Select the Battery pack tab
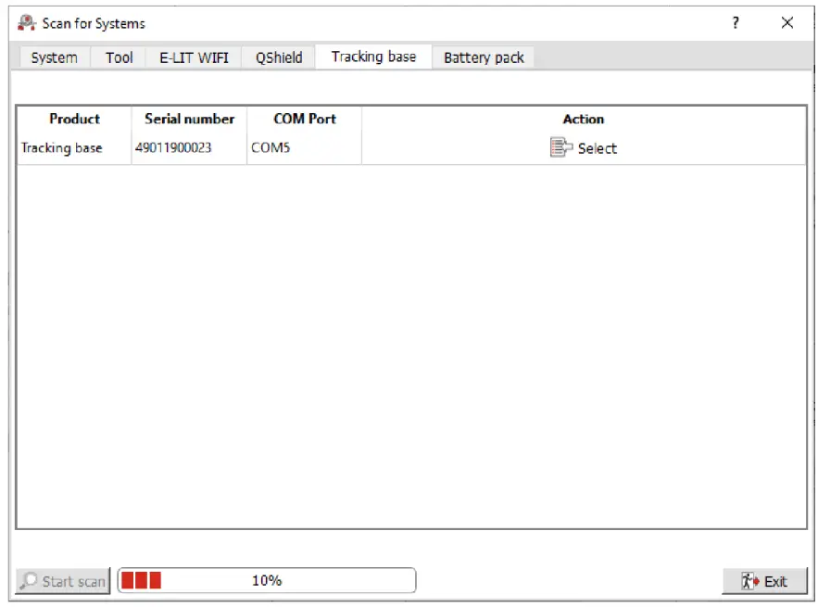 point(483,57)
